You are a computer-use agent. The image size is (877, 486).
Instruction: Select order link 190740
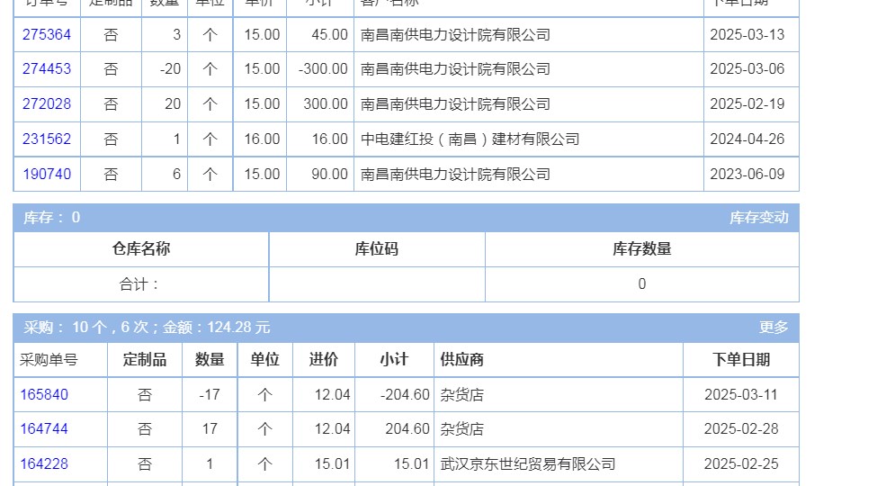coord(47,175)
